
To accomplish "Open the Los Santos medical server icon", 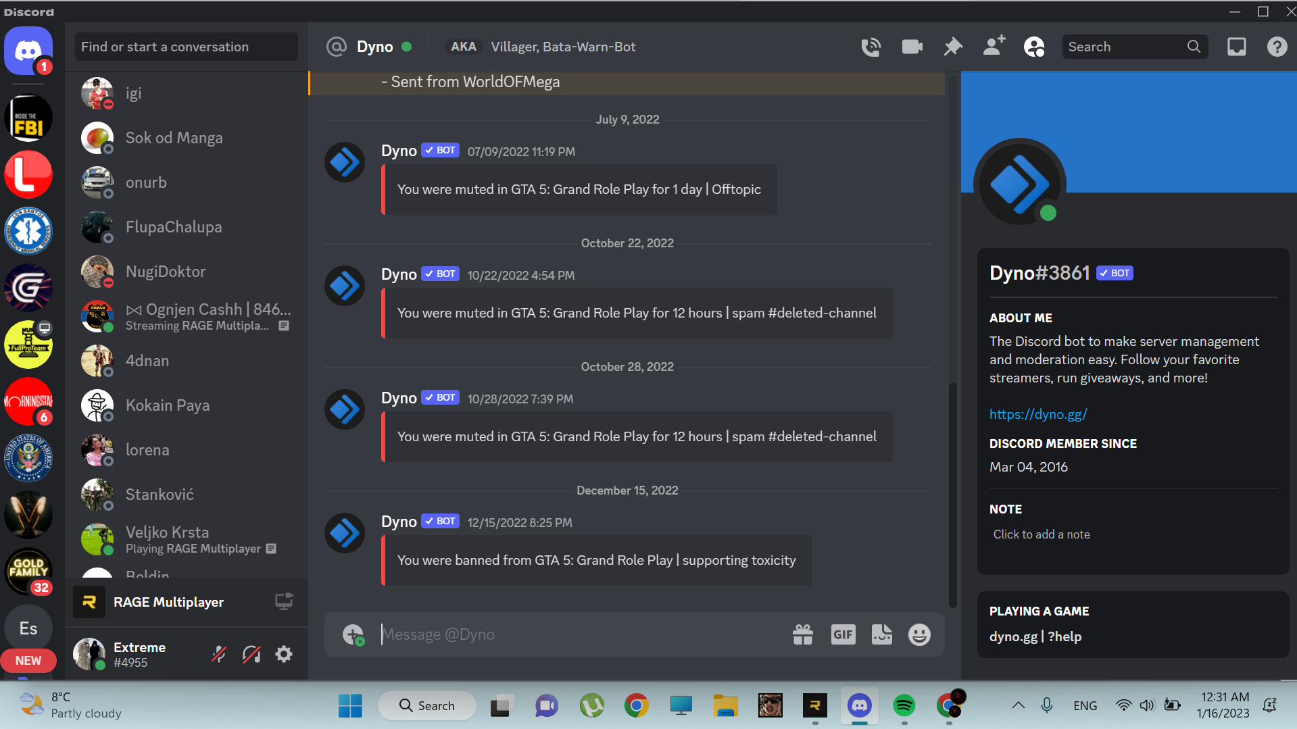I will [x=28, y=231].
